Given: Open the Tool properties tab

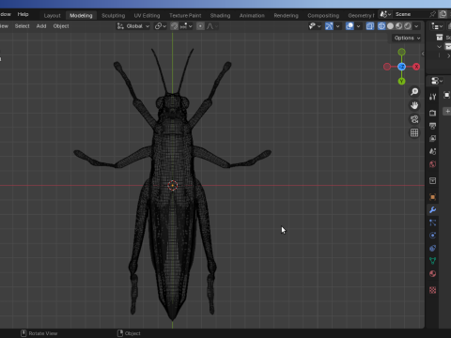Looking at the screenshot, I should (x=433, y=97).
